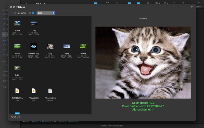The width and height of the screenshot is (204, 128).
Task: Select the FileLook.json document icon
Action: coord(50,91)
